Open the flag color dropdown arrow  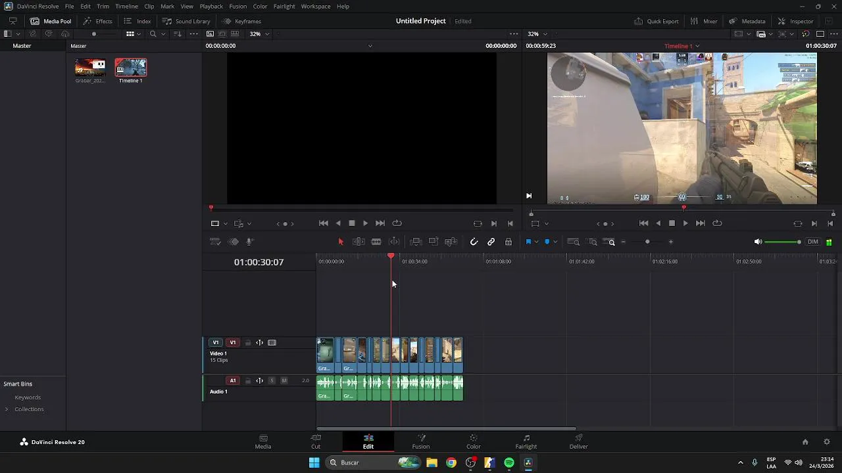[536, 242]
